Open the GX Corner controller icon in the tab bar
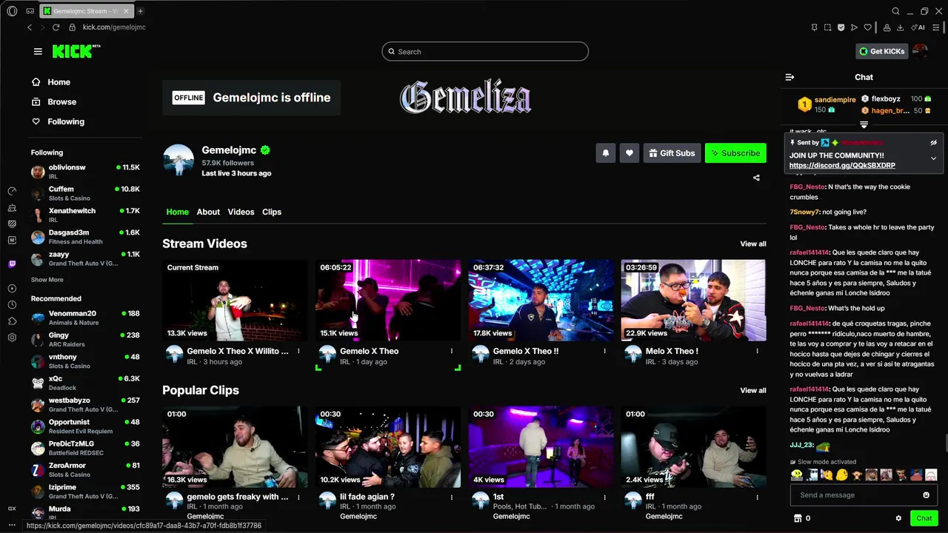The width and height of the screenshot is (948, 533). (30, 11)
